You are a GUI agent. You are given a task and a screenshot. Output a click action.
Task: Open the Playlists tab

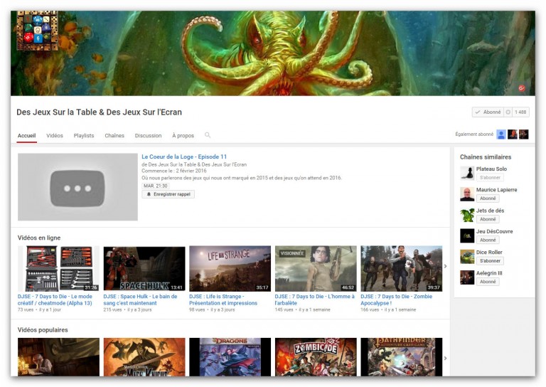point(84,135)
